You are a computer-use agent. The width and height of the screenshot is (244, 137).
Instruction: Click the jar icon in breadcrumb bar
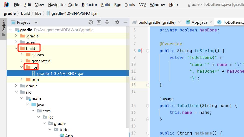pyautogui.click(x=48, y=13)
